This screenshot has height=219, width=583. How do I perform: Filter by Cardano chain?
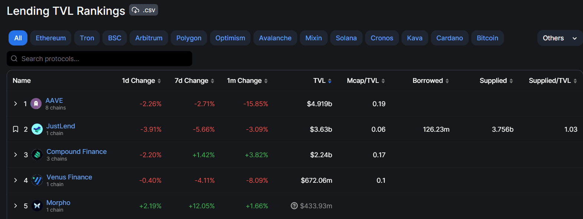point(450,38)
